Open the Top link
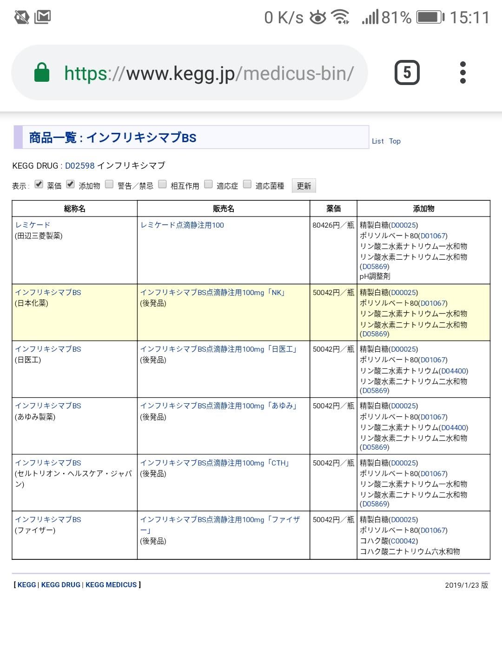The height and width of the screenshot is (669, 502). (395, 141)
